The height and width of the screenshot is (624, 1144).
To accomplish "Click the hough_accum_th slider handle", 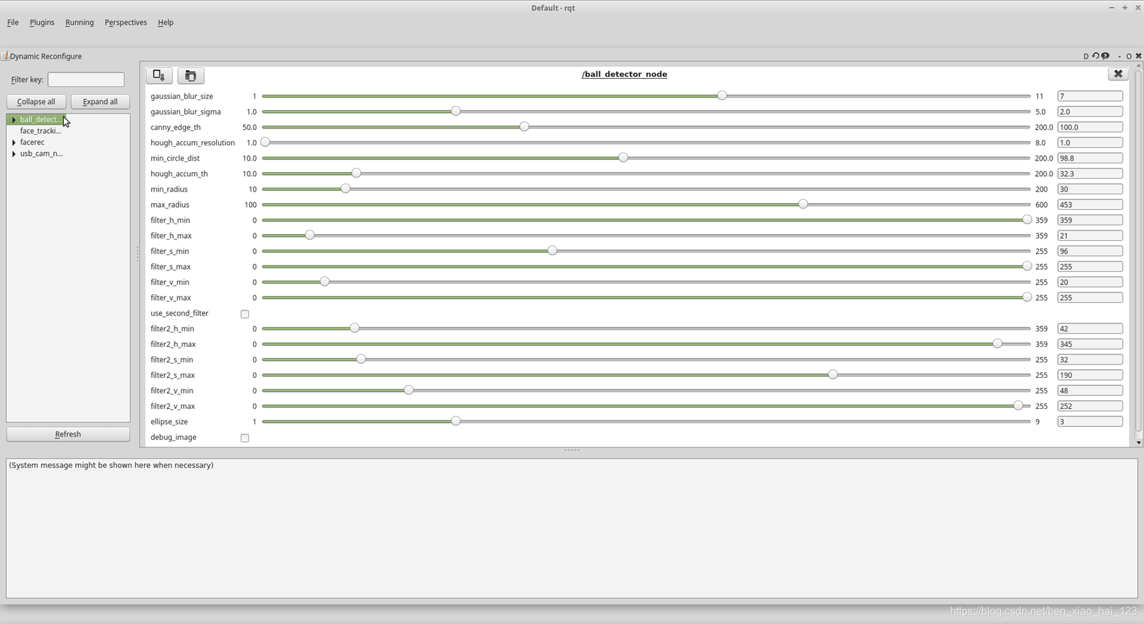I will (x=357, y=173).
